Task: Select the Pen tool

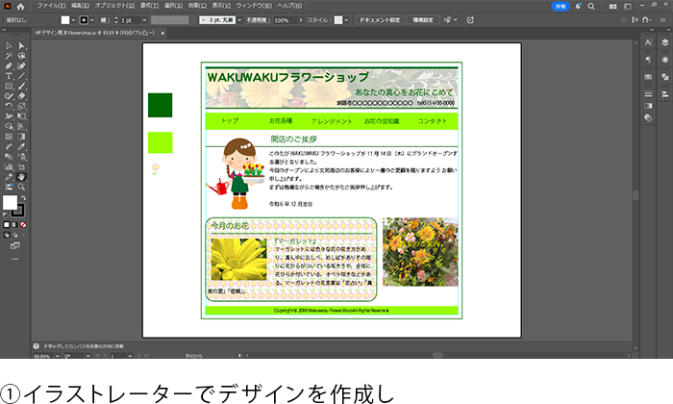Action: (9, 65)
